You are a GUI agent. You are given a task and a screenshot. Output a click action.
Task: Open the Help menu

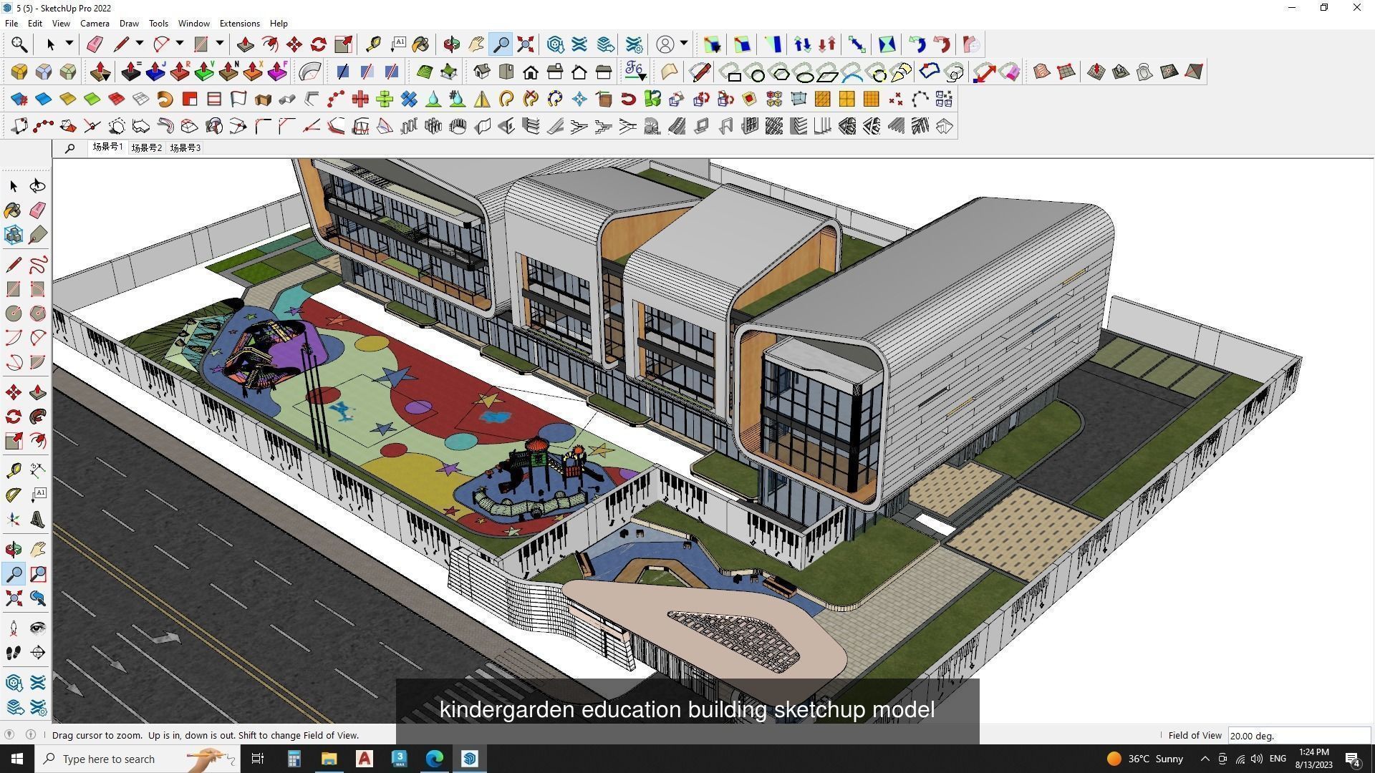tap(279, 23)
